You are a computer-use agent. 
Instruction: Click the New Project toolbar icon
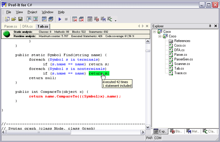pos(7,19)
